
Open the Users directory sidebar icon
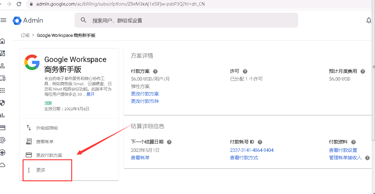point(2,66)
